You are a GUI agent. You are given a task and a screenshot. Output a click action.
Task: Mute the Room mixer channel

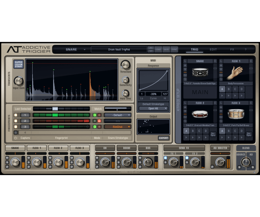pyautogui.click(x=118, y=158)
